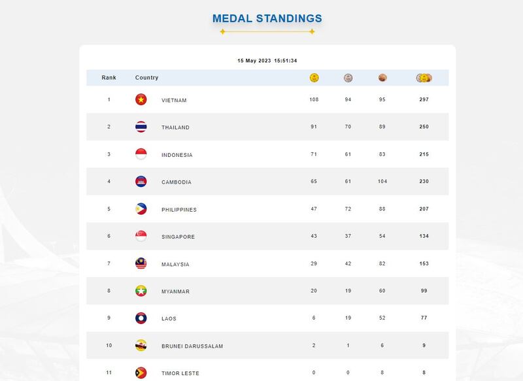Click the Thailand flag icon
Screen dimensions: 523x381
(x=141, y=127)
